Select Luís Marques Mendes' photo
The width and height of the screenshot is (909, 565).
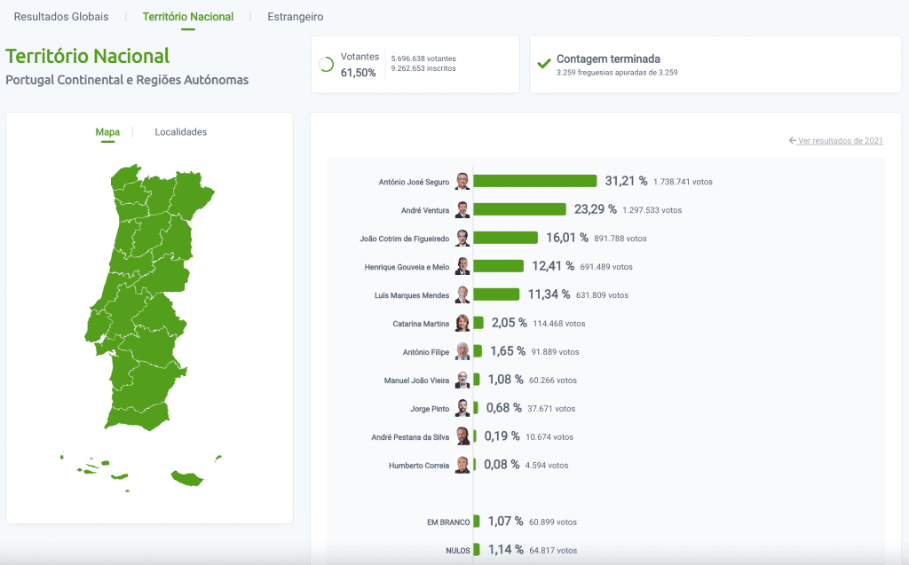[462, 294]
